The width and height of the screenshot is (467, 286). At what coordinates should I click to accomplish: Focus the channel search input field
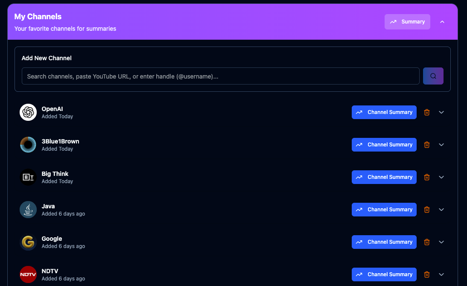point(220,76)
